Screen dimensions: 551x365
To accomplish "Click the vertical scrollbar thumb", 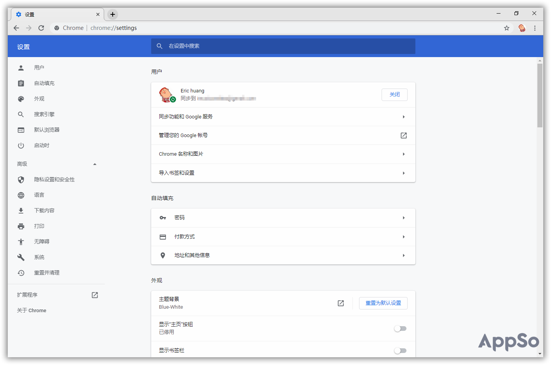I will (540, 96).
